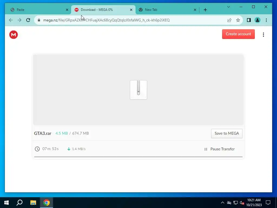
Task: Switch to the Download - MEGA tab
Action: [103, 10]
